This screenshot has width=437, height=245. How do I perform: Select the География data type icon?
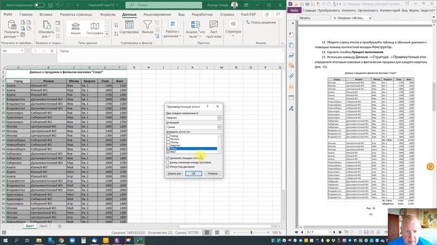(95, 27)
